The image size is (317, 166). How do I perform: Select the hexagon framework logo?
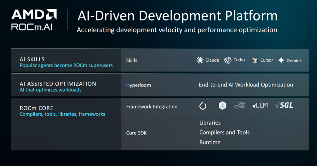pos(222,106)
